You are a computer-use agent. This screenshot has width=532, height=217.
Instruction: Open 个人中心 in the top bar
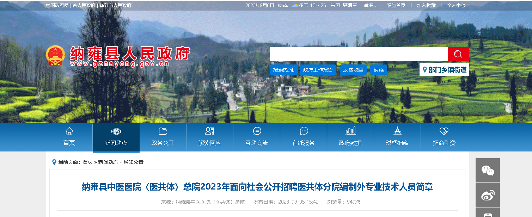coord(456,5)
